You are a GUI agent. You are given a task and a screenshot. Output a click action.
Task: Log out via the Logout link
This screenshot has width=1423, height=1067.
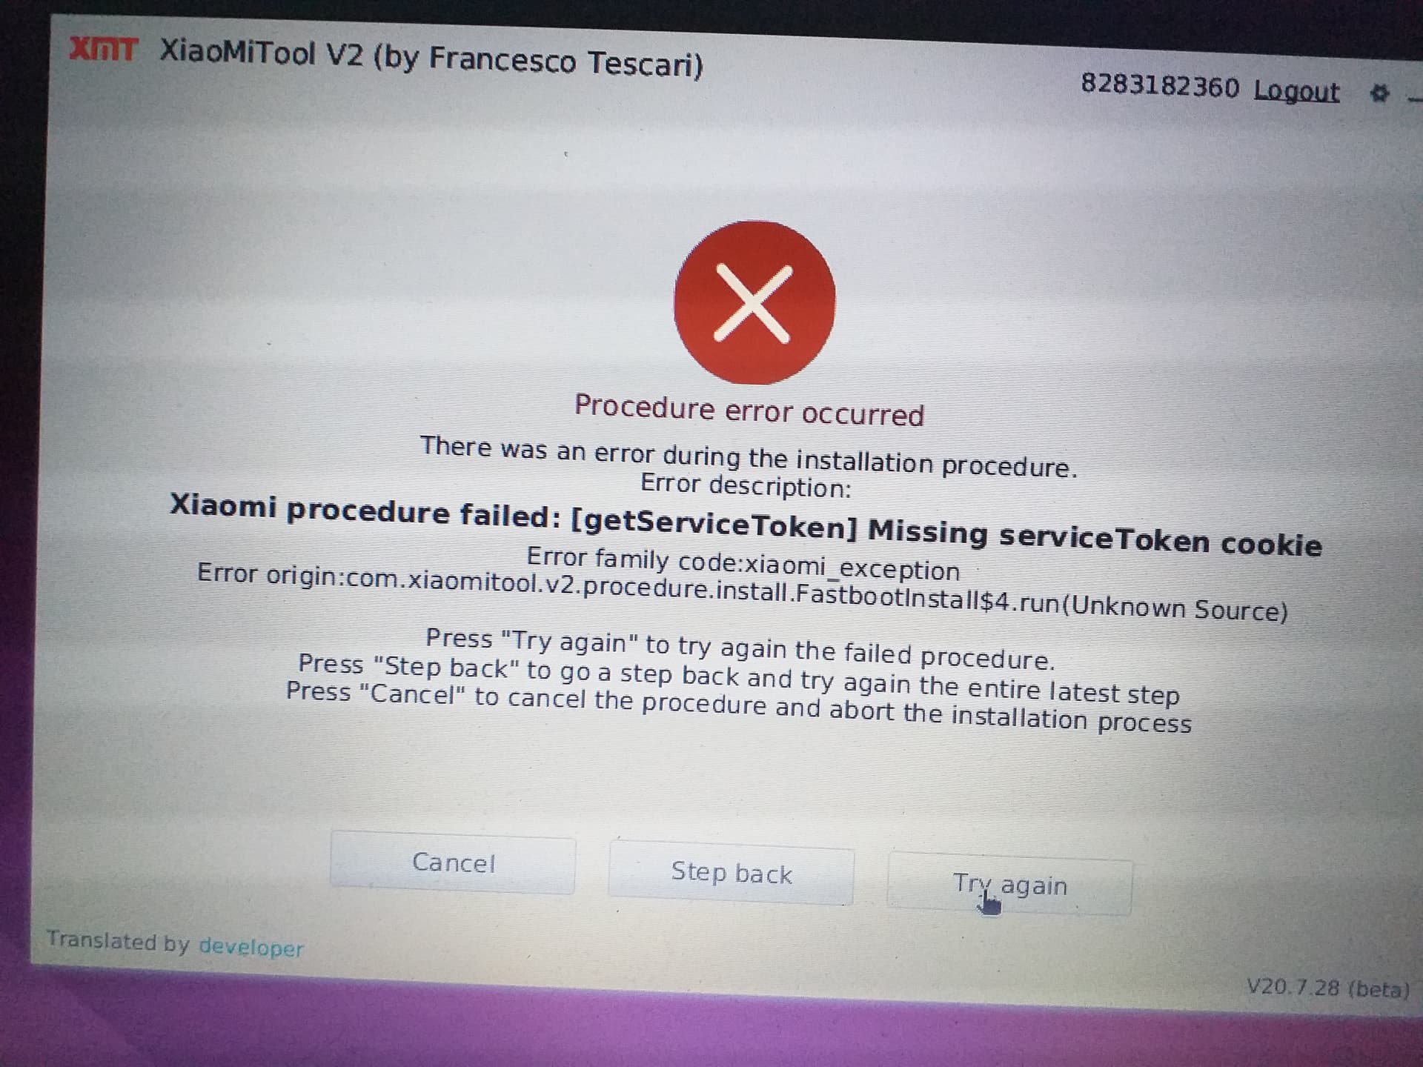pos(1296,91)
